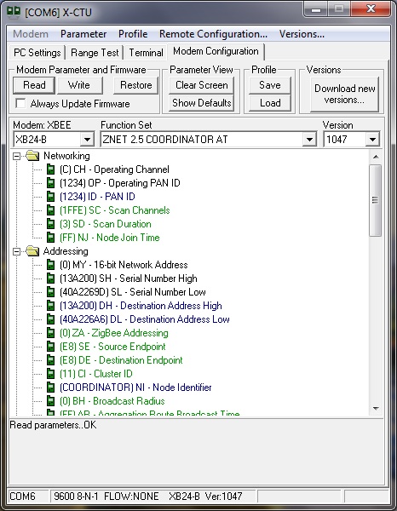
Task: Open the Version 1047 dropdown
Action: (x=372, y=140)
